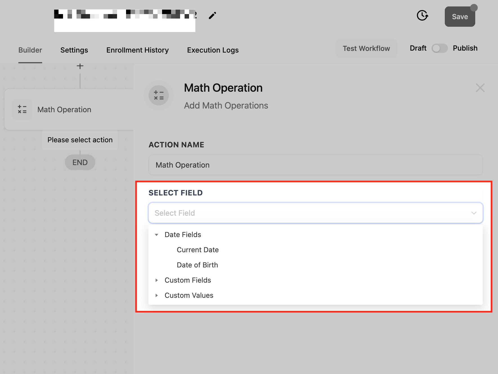The image size is (498, 374).
Task: Click the Draft label
Action: pyautogui.click(x=418, y=48)
